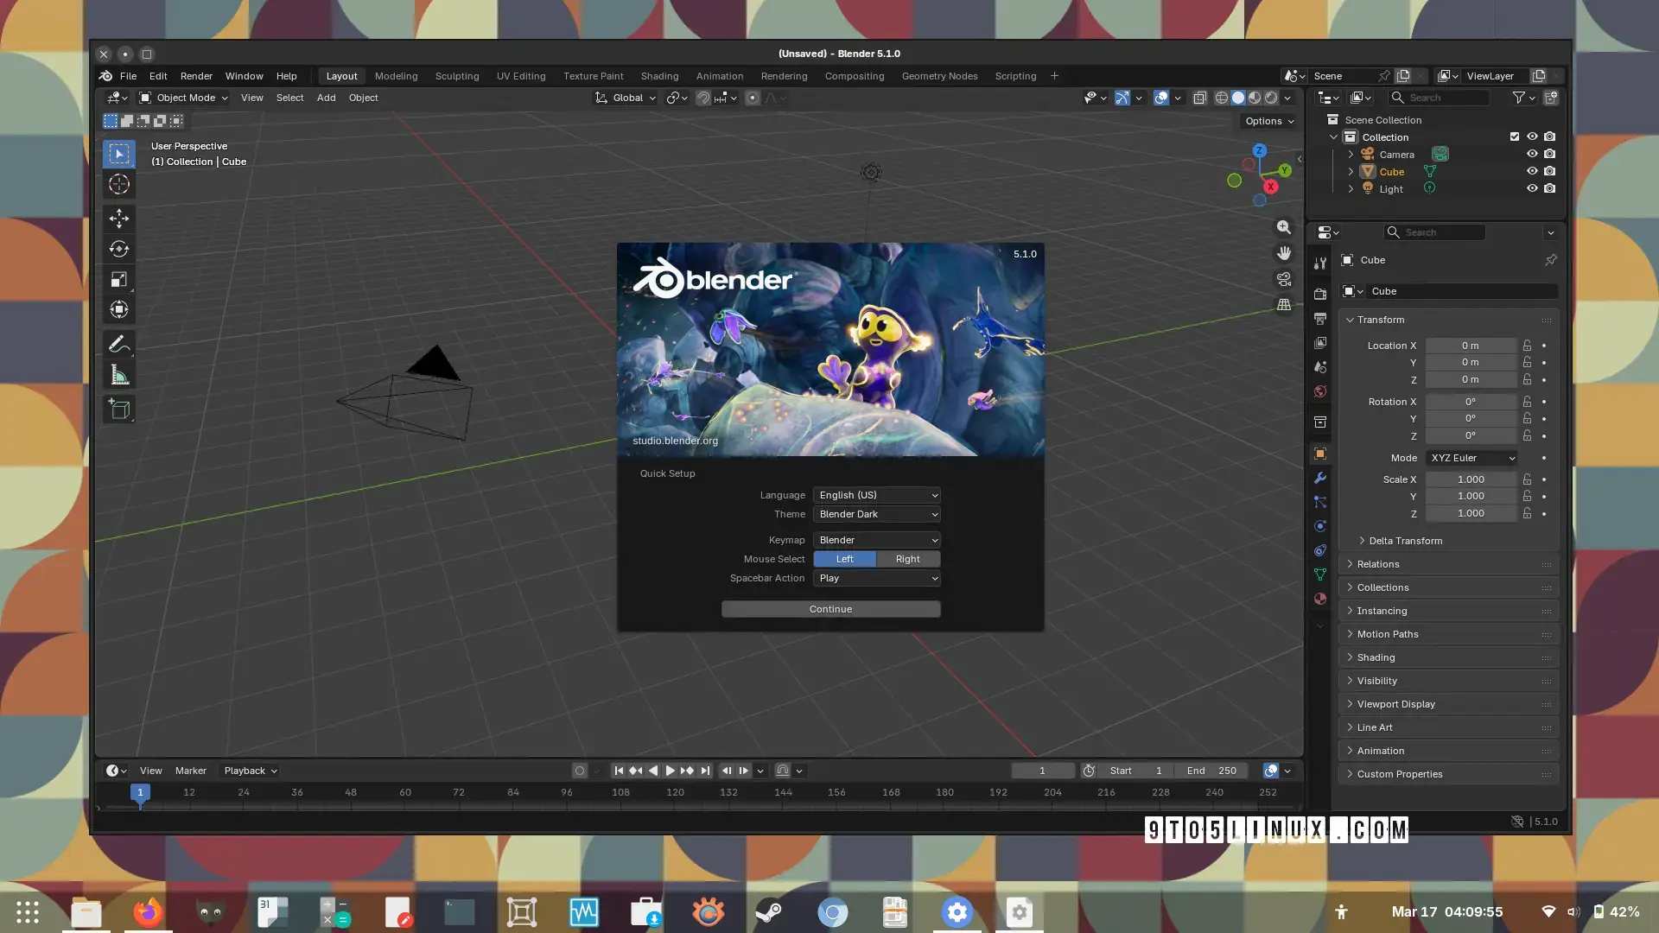Screen dimensions: 1659x933
Task: Click the viewport zoom magnifier icon
Action: pyautogui.click(x=1284, y=227)
